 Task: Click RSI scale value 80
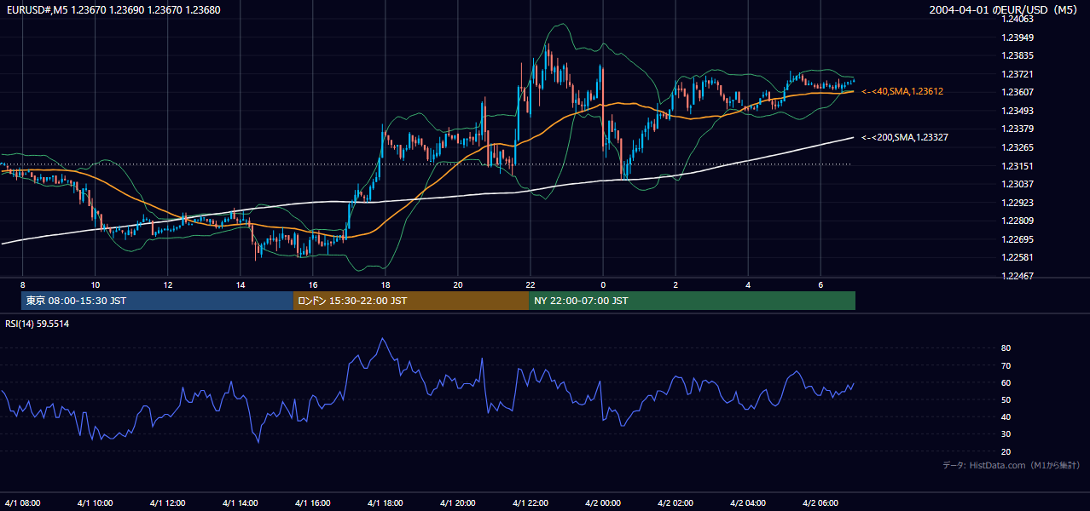coord(1006,348)
